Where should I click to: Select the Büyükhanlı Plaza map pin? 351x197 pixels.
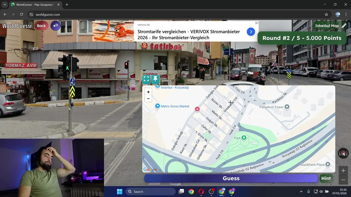tap(327, 164)
